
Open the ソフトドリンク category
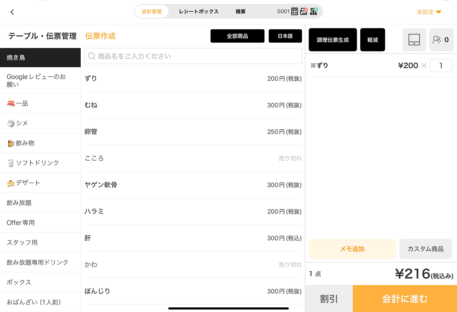40,163
